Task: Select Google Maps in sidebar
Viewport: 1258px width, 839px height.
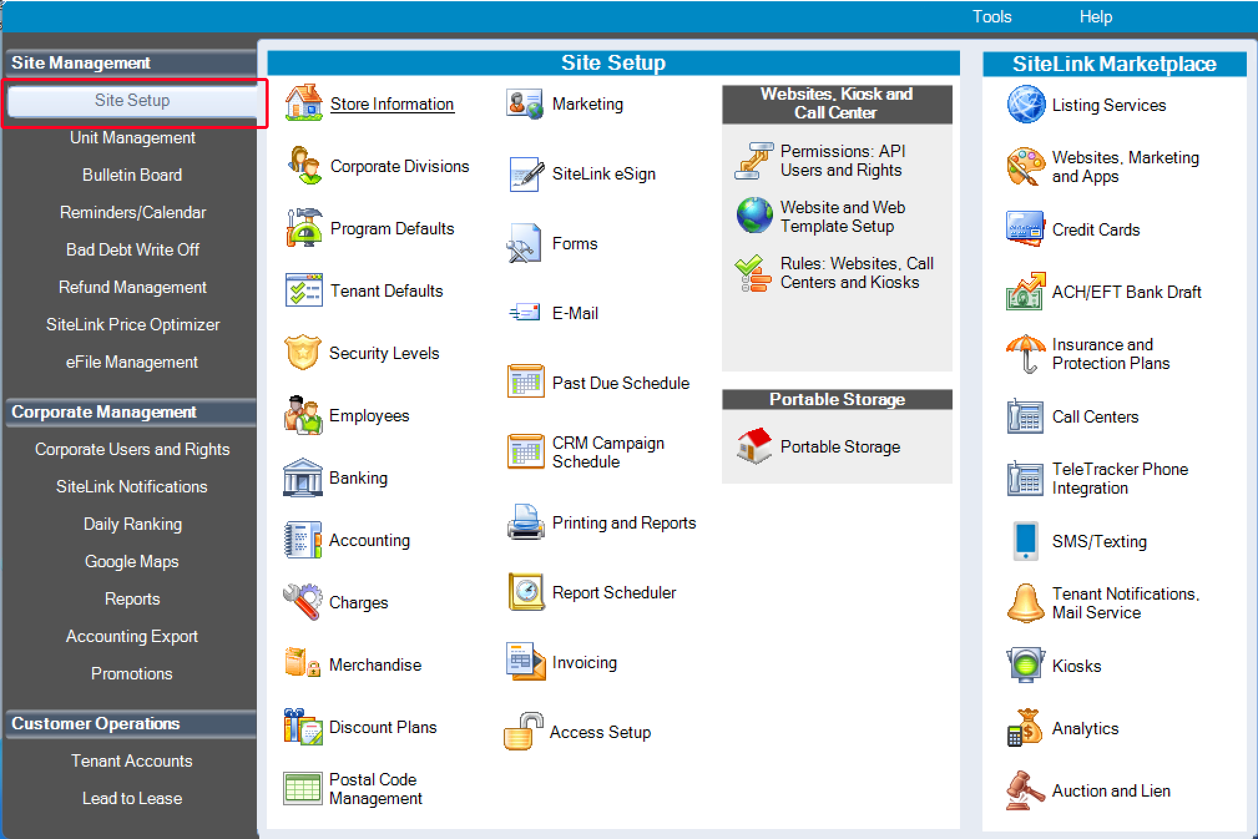Action: click(x=132, y=562)
